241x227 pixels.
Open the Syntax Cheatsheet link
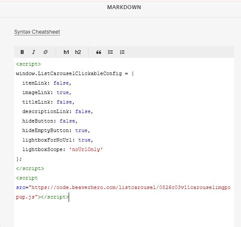pyautogui.click(x=37, y=32)
